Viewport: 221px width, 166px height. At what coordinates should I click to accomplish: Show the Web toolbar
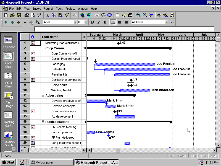89,15
